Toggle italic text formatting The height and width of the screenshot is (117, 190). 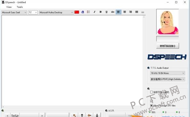95,12
